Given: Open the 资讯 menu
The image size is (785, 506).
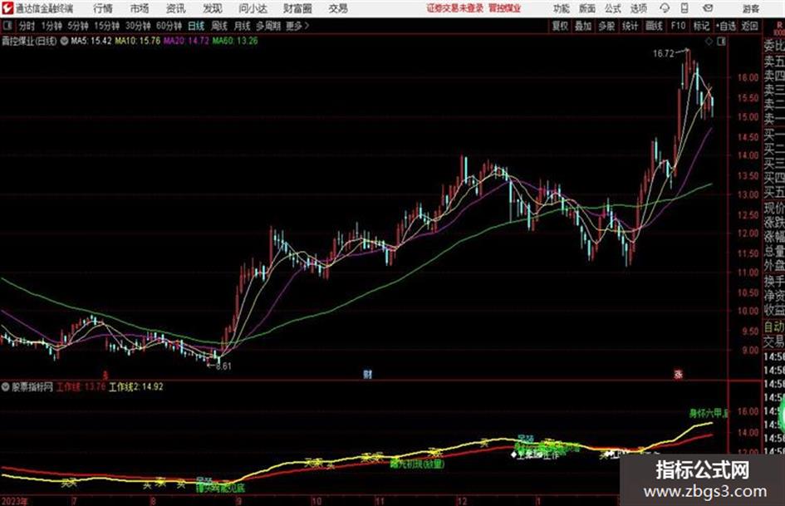Looking at the screenshot, I should 176,8.
